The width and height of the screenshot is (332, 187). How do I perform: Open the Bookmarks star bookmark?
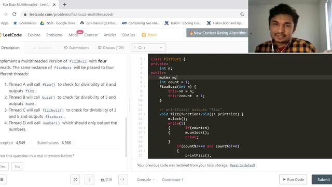pyautogui.click(x=24, y=23)
